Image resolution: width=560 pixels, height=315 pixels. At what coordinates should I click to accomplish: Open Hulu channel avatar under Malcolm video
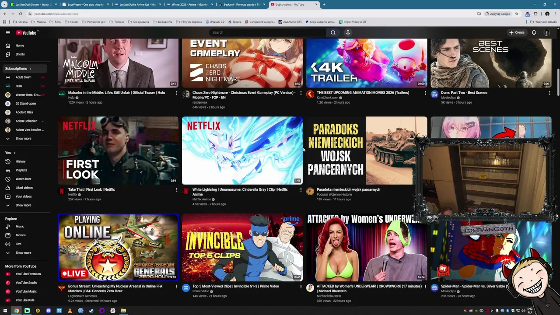point(62,94)
